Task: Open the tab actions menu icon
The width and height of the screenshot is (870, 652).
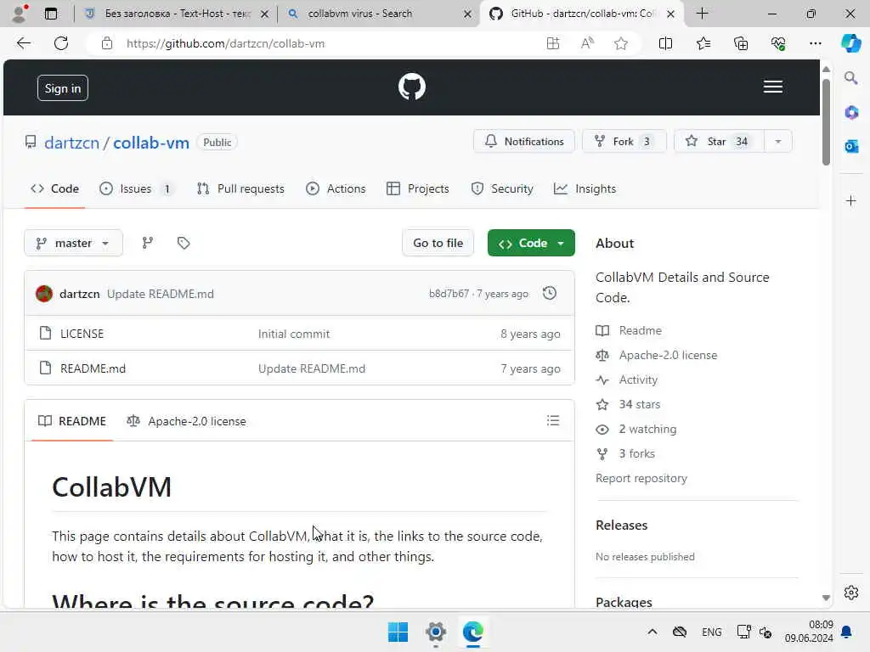Action: tap(51, 14)
